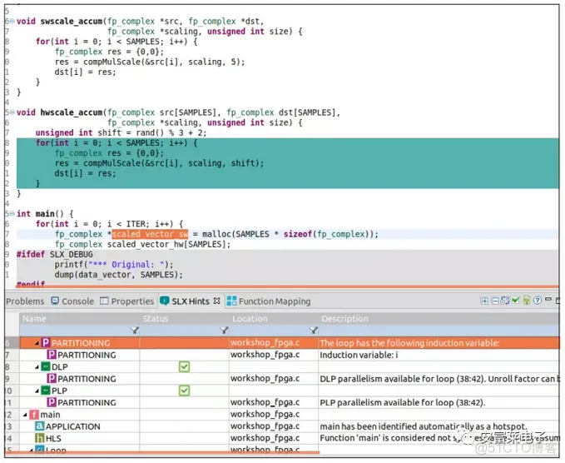This screenshot has width=565, height=463.
Task: Click highlighted 'scaled_vector_sw' variable in editor
Action: [x=150, y=234]
